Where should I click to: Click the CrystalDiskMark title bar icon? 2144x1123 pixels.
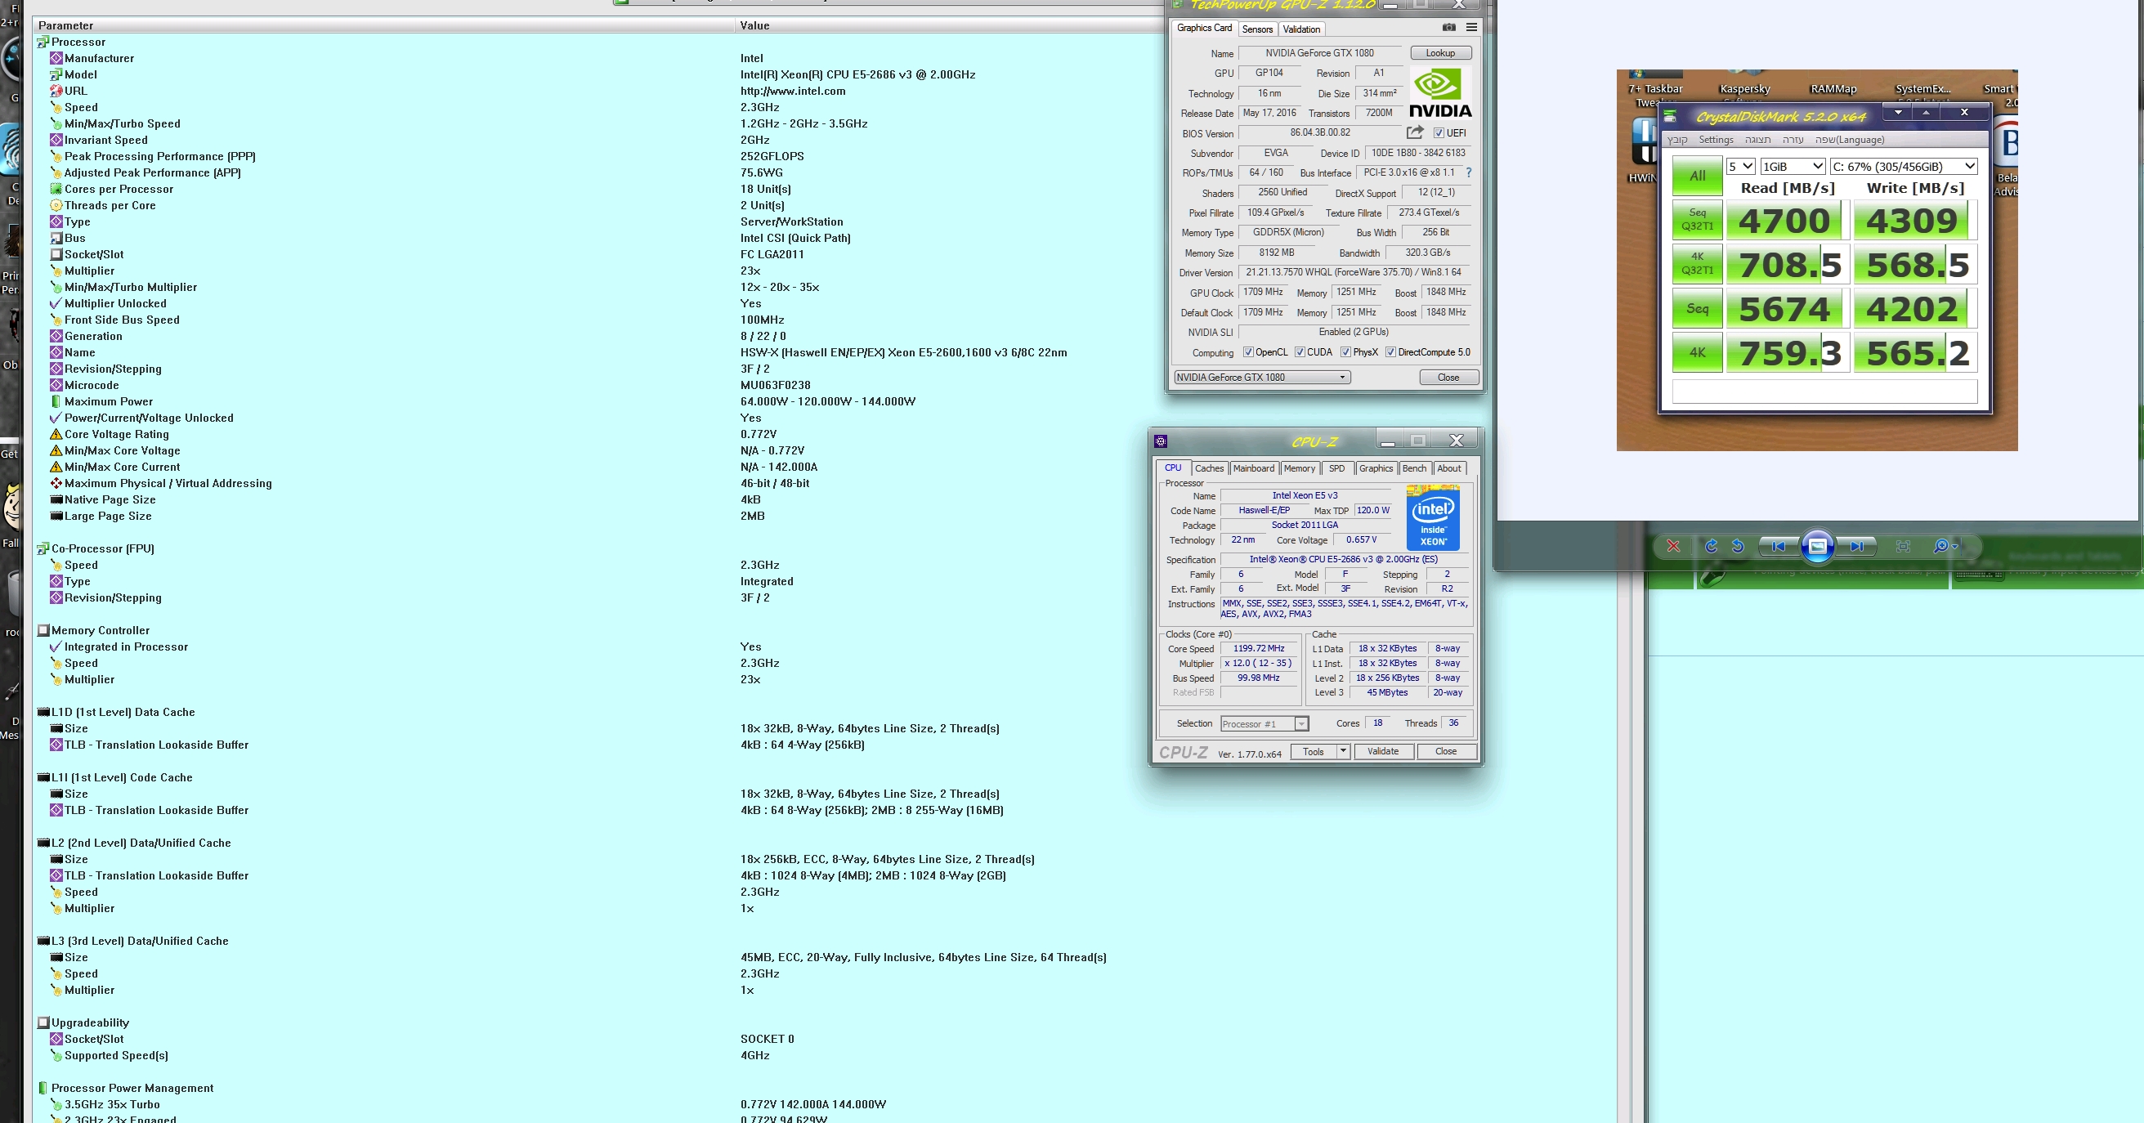(x=1670, y=117)
